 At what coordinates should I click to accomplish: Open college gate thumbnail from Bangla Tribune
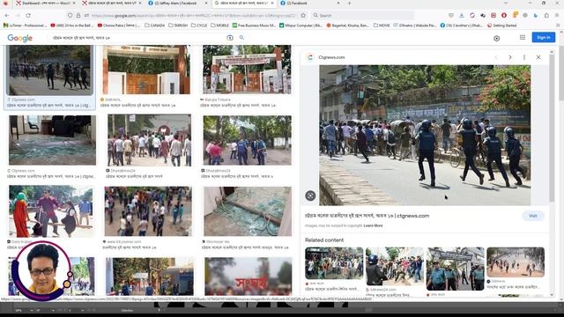click(x=247, y=70)
